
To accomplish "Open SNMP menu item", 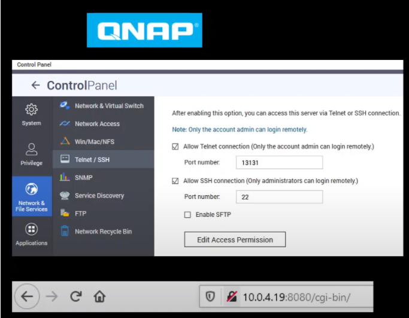I will (x=104, y=177).
